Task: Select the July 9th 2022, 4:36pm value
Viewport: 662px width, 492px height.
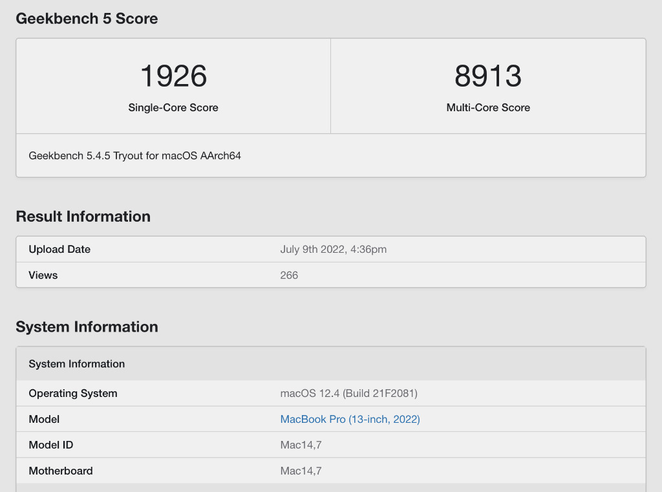Action: (x=334, y=249)
